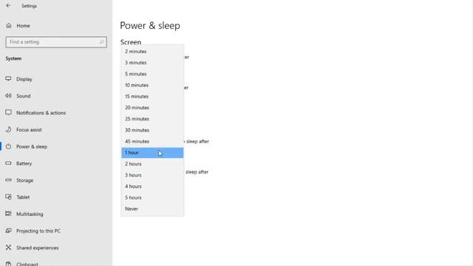Click the Tablet icon

[8, 197]
